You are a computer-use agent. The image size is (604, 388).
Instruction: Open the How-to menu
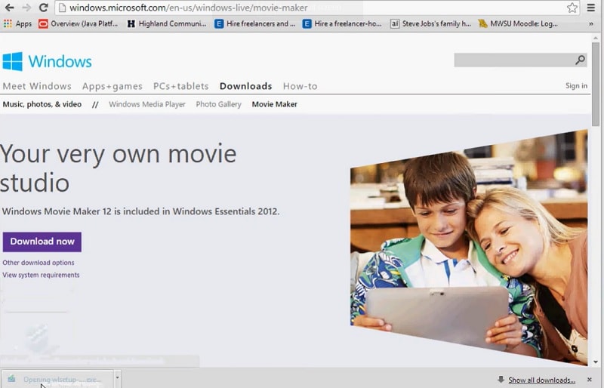(300, 86)
